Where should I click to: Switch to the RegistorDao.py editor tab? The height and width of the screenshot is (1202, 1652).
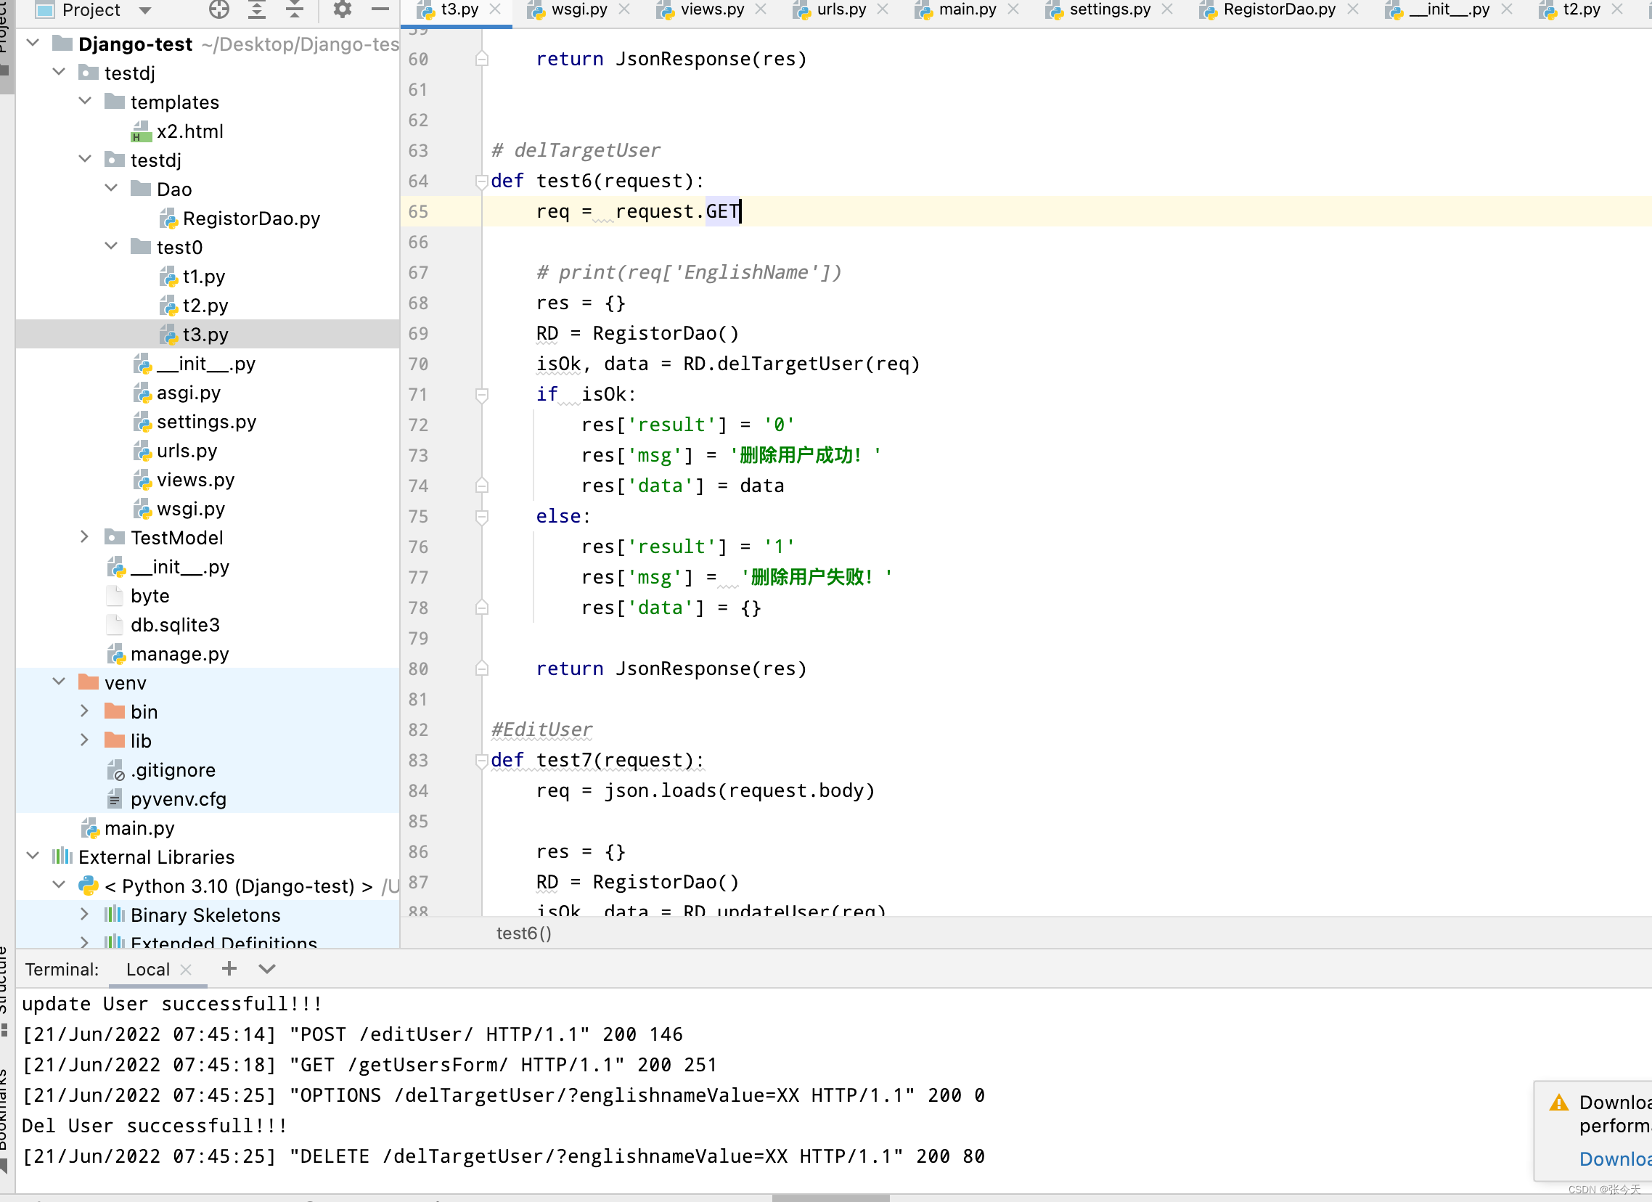tap(1278, 9)
